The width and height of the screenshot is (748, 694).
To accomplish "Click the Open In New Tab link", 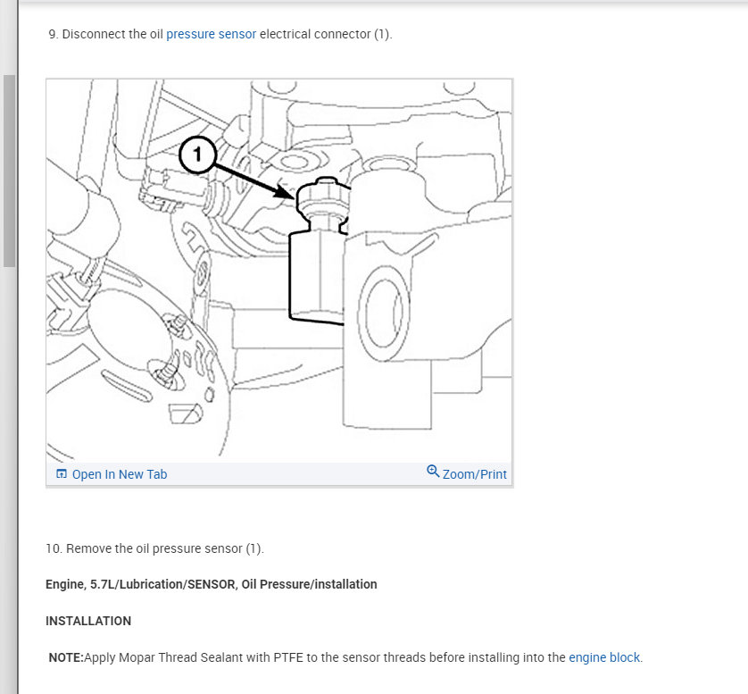I will point(119,474).
